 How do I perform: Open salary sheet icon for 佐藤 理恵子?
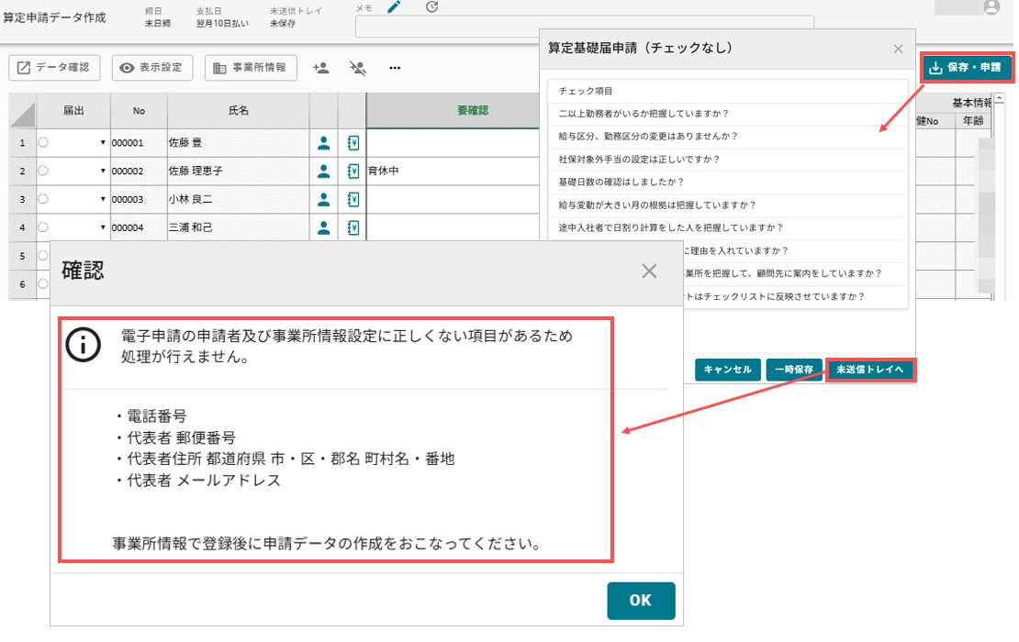353,171
